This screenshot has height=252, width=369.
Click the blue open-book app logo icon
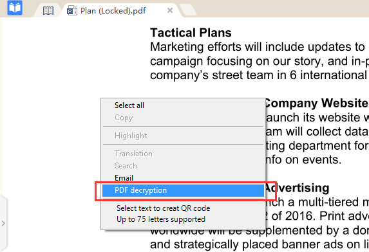(x=15, y=8)
